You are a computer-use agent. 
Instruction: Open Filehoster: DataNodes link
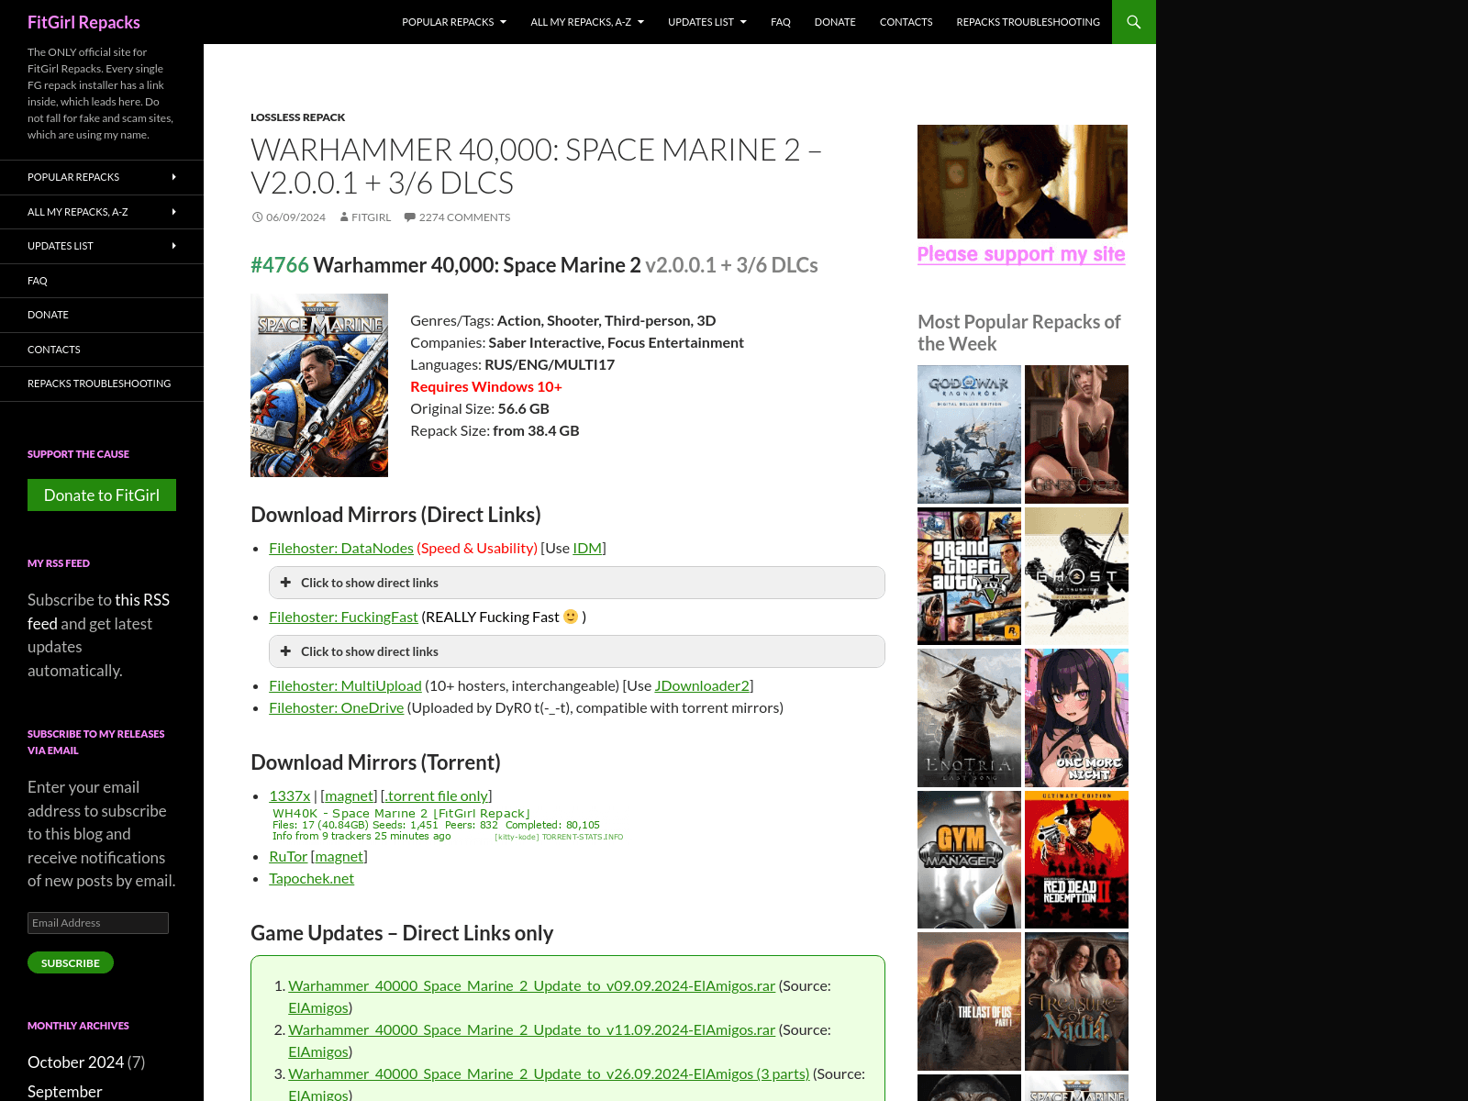coord(341,548)
